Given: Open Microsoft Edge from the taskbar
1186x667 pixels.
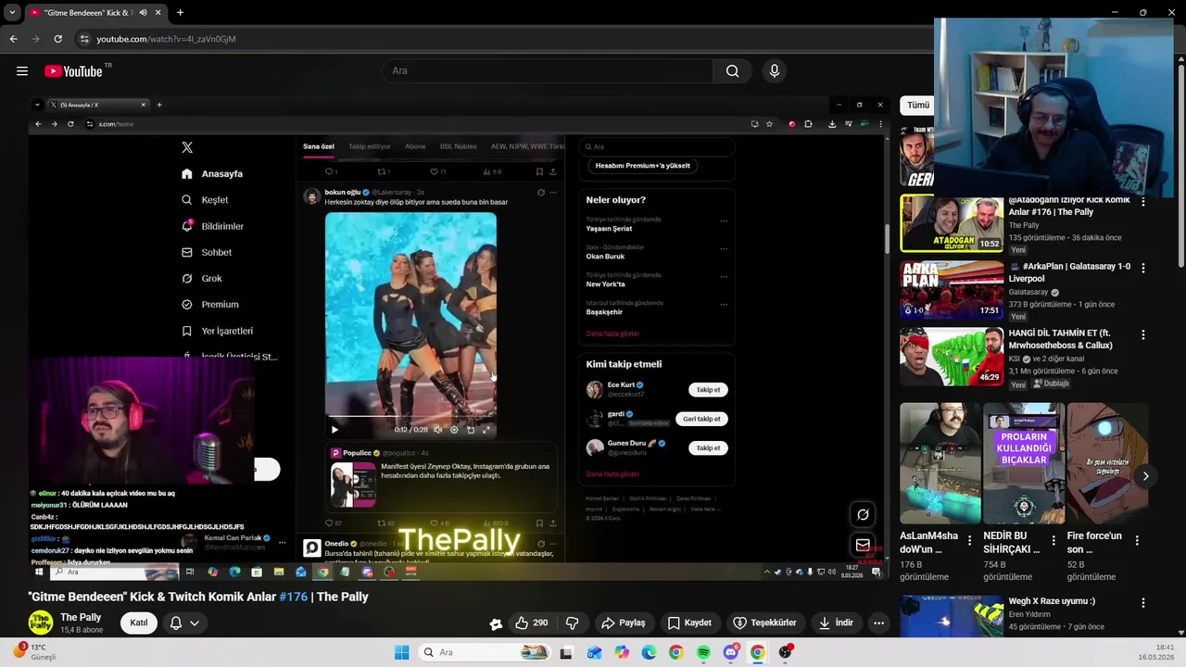Looking at the screenshot, I should (x=649, y=652).
